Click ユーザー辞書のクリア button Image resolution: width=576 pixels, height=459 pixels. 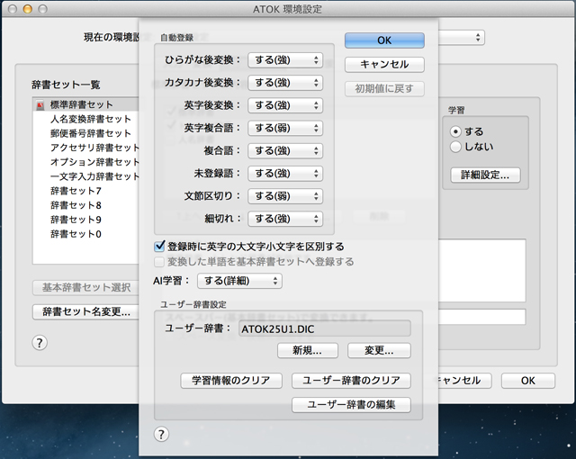(351, 381)
